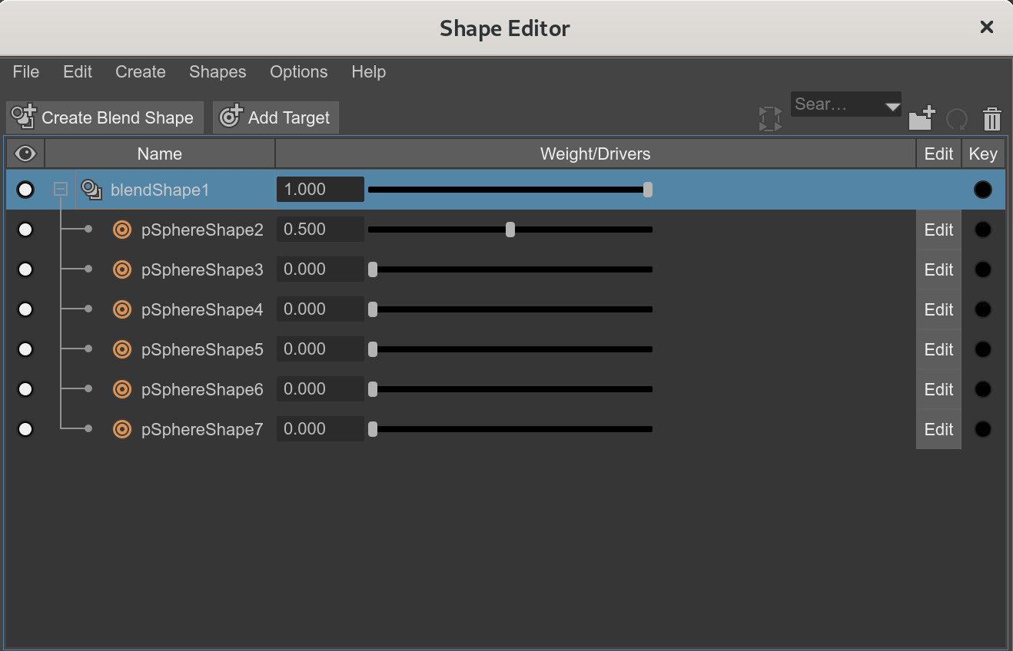Image resolution: width=1013 pixels, height=651 pixels.
Task: Toggle visibility of pSphereShape7
Action: pyautogui.click(x=25, y=429)
